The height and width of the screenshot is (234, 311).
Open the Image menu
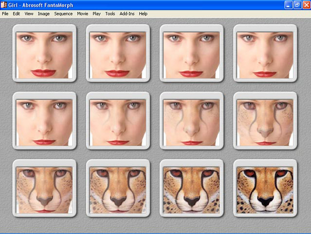[x=44, y=14]
